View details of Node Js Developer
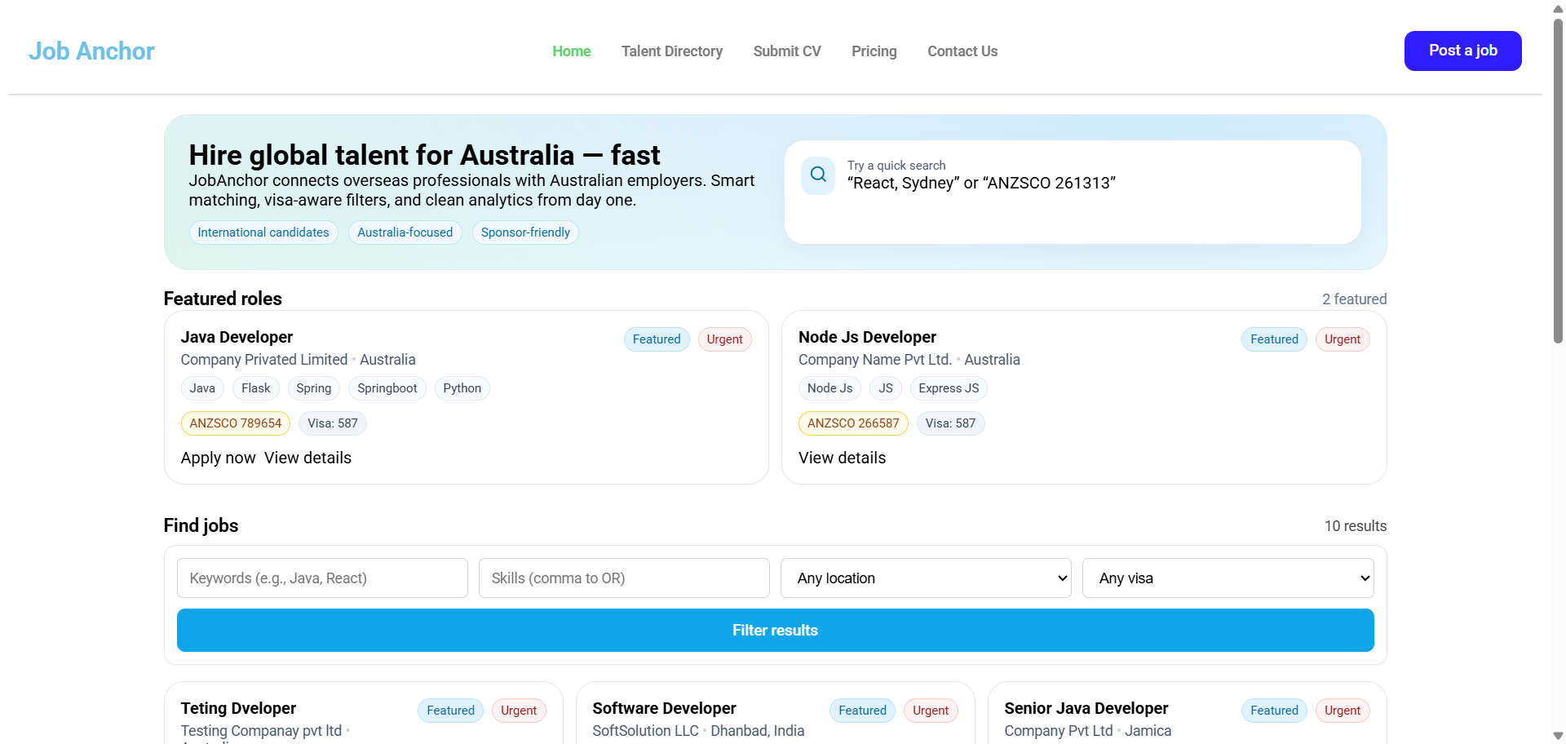 [842, 458]
